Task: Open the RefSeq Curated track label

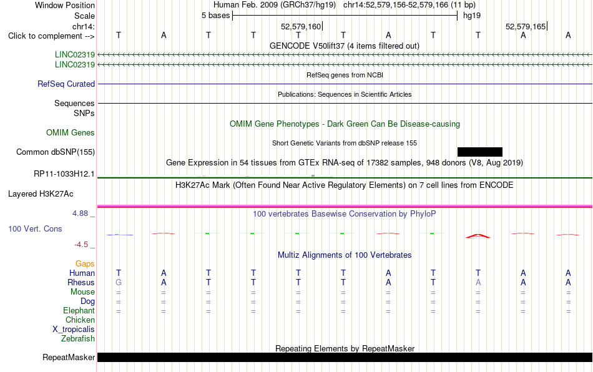Action: pyautogui.click(x=66, y=84)
